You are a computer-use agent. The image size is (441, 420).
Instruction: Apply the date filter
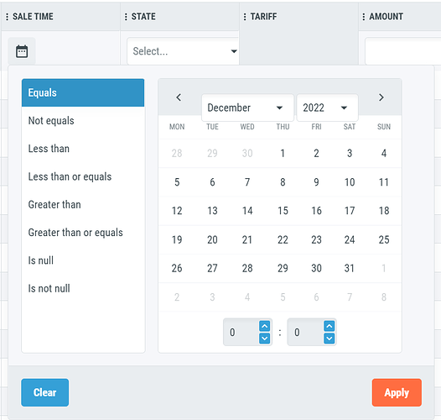[x=397, y=392]
